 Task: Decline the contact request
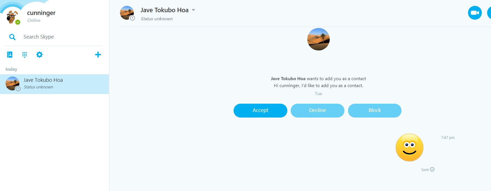[x=317, y=110]
